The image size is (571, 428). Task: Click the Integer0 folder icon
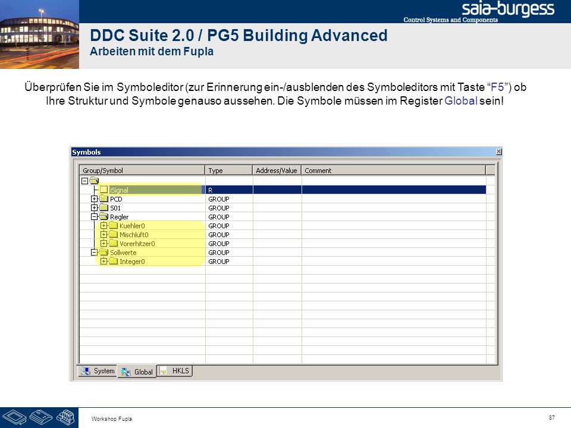point(114,261)
